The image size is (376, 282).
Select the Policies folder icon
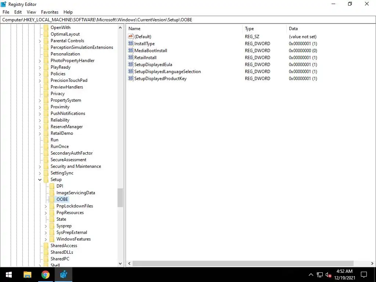click(46, 73)
